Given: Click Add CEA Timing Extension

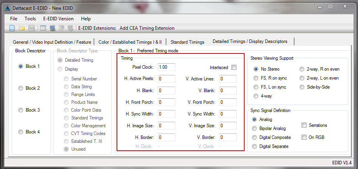Looking at the screenshot, I should click(x=147, y=28).
